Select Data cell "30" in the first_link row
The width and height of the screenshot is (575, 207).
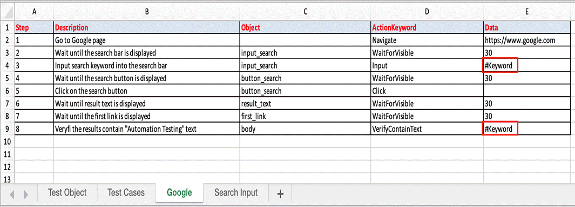point(527,116)
